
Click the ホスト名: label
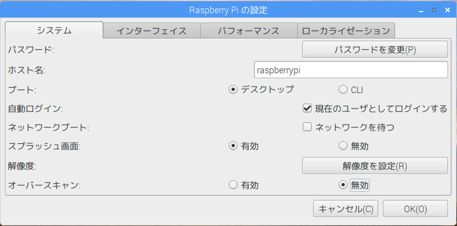[27, 70]
